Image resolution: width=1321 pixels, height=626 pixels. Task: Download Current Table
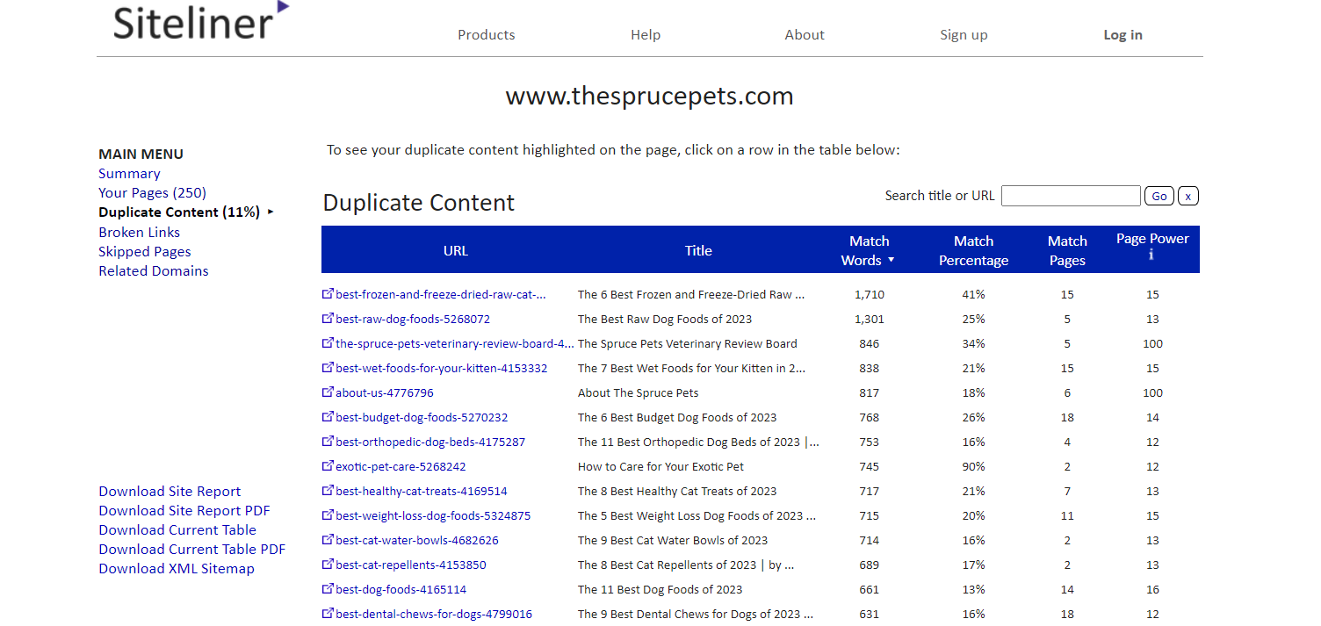pos(177,530)
